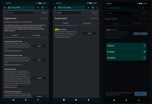The image size is (152, 104).
Task: Tap home icon in middle phone screen
Action: click(55, 7)
